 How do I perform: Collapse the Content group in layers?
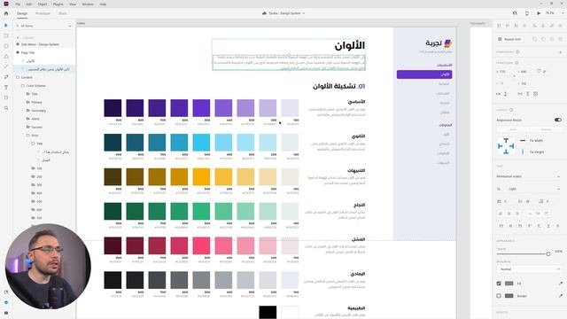[18, 77]
